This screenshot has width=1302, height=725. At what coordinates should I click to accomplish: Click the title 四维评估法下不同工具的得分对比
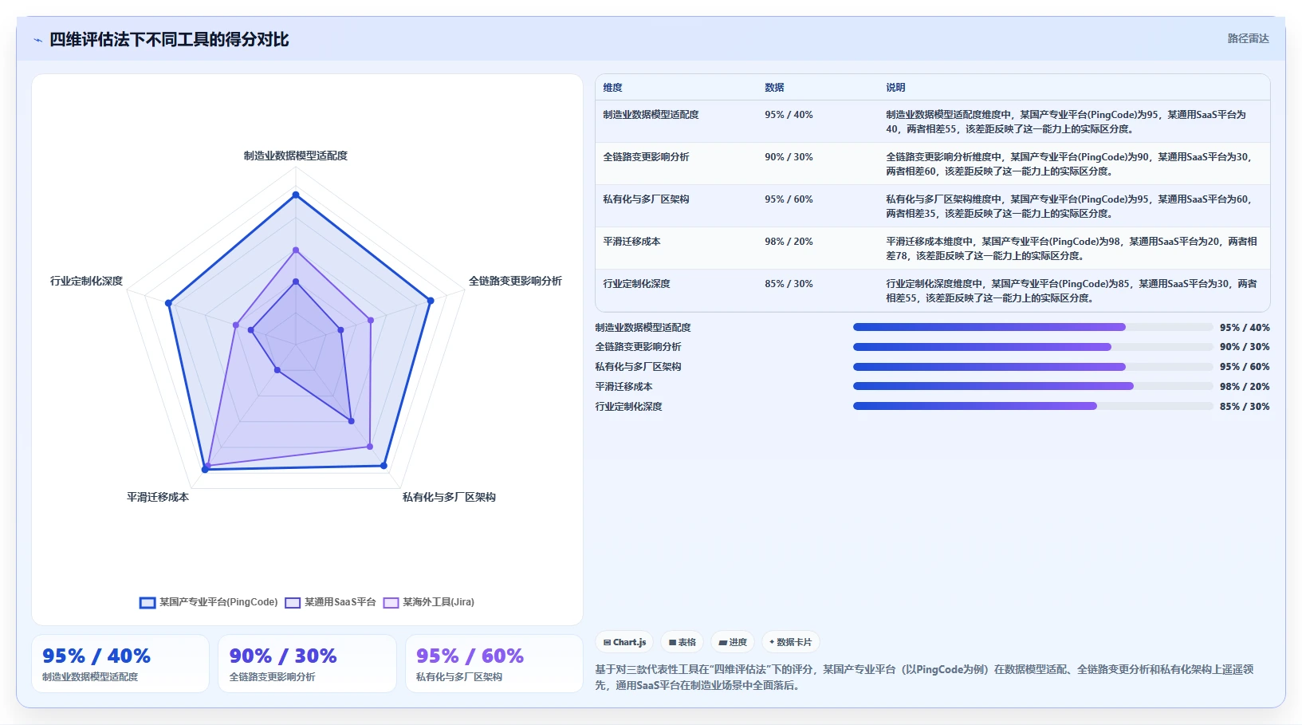click(169, 39)
